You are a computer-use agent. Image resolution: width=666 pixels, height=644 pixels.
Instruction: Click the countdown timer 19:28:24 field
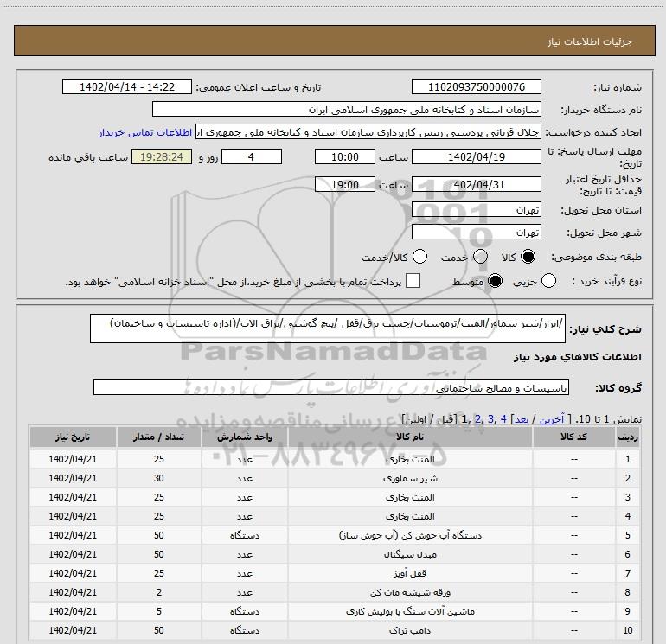[x=162, y=156]
